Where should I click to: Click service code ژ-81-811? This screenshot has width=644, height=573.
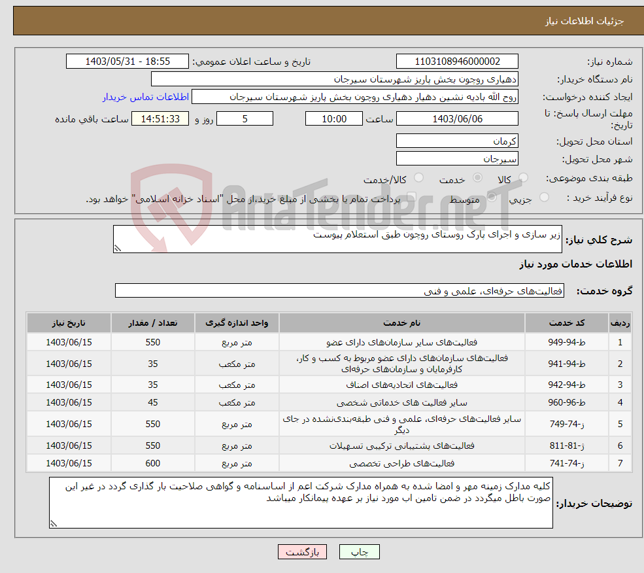pyautogui.click(x=567, y=445)
